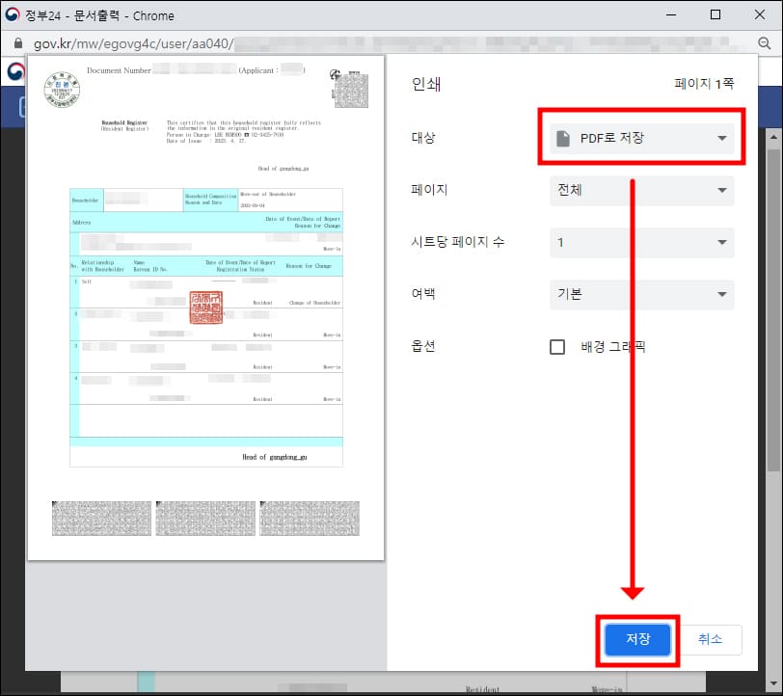The height and width of the screenshot is (696, 783).
Task: Click the blue 저장 save button
Action: click(x=636, y=639)
